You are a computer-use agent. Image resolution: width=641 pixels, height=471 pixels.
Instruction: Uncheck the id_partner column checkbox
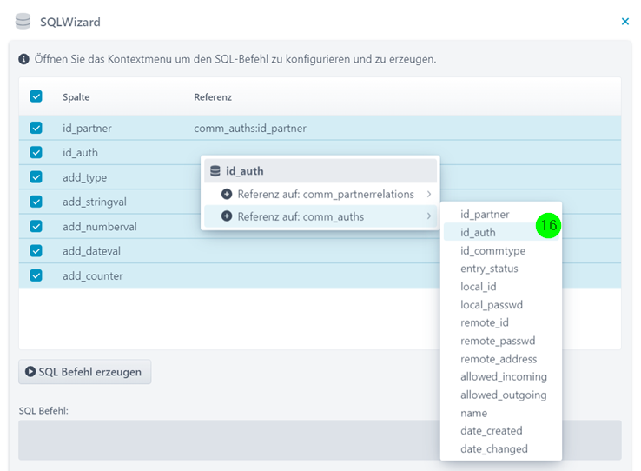tap(36, 128)
